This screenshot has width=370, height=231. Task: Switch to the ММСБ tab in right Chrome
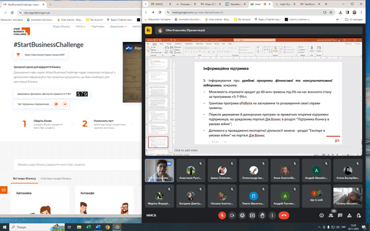[159, 4]
